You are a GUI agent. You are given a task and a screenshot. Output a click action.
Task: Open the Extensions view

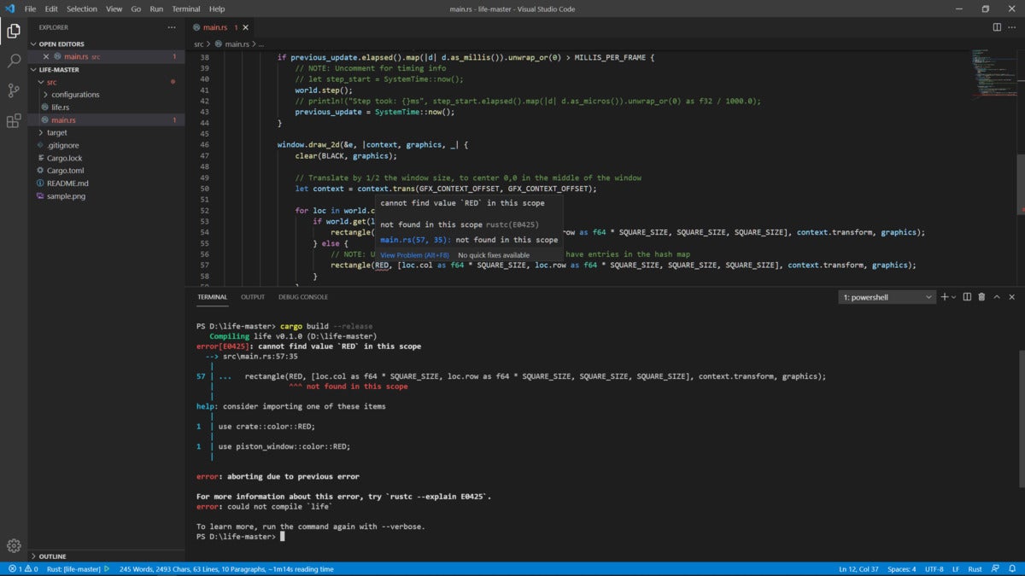click(x=14, y=120)
